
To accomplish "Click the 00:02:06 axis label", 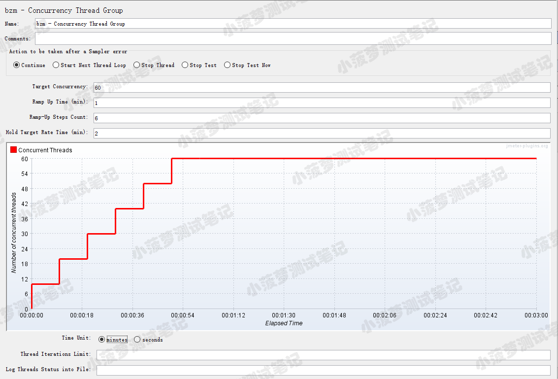I will (x=385, y=315).
